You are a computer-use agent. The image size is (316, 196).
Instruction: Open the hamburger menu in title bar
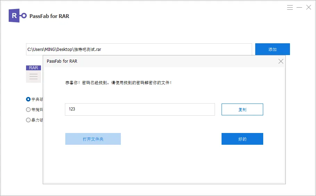[x=290, y=8]
